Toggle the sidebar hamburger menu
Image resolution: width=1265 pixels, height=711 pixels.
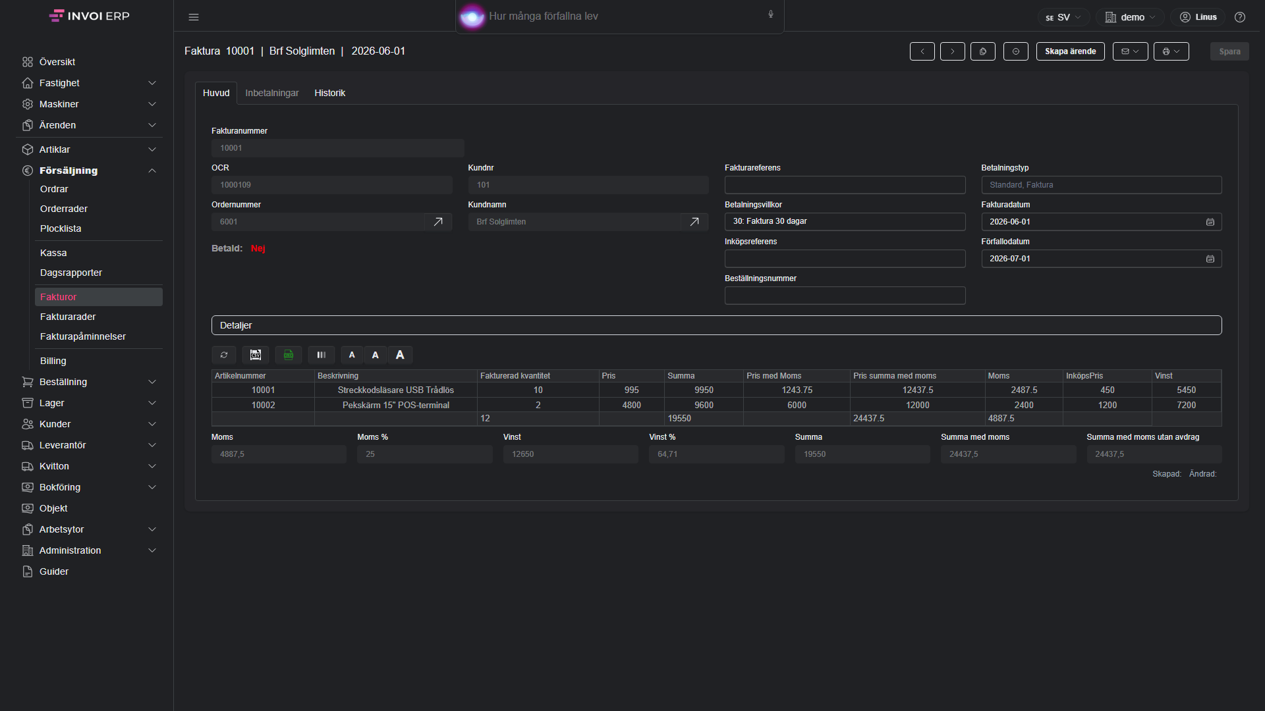click(x=194, y=17)
